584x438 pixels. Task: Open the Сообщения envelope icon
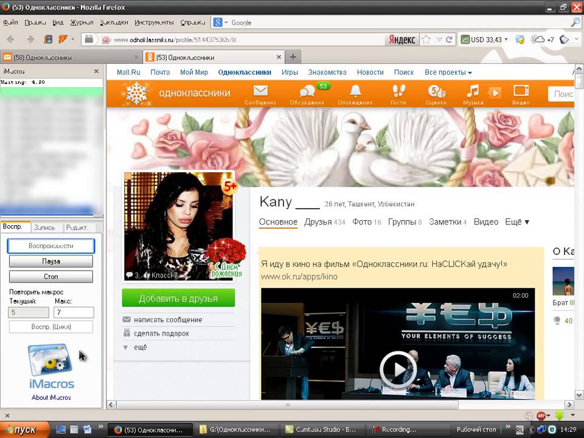point(260,92)
